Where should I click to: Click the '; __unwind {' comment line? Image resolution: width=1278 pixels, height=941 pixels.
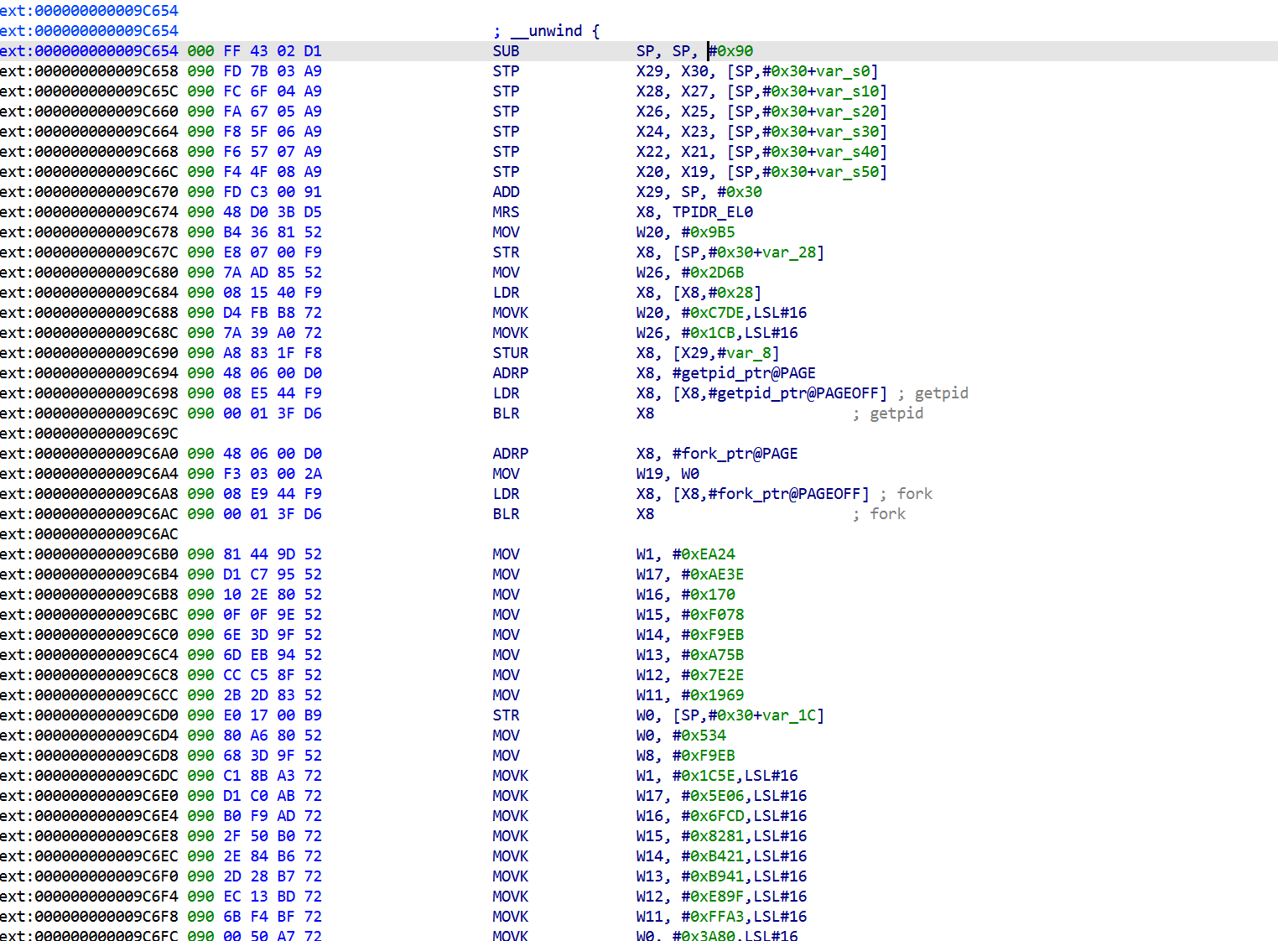click(x=547, y=31)
